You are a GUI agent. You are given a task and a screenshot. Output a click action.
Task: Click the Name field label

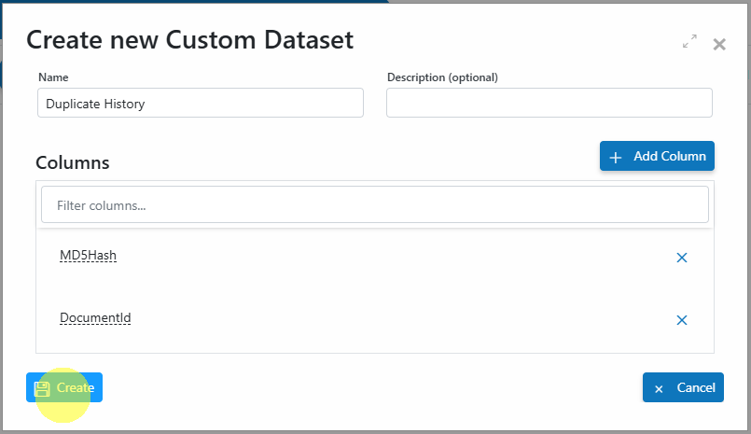click(53, 77)
